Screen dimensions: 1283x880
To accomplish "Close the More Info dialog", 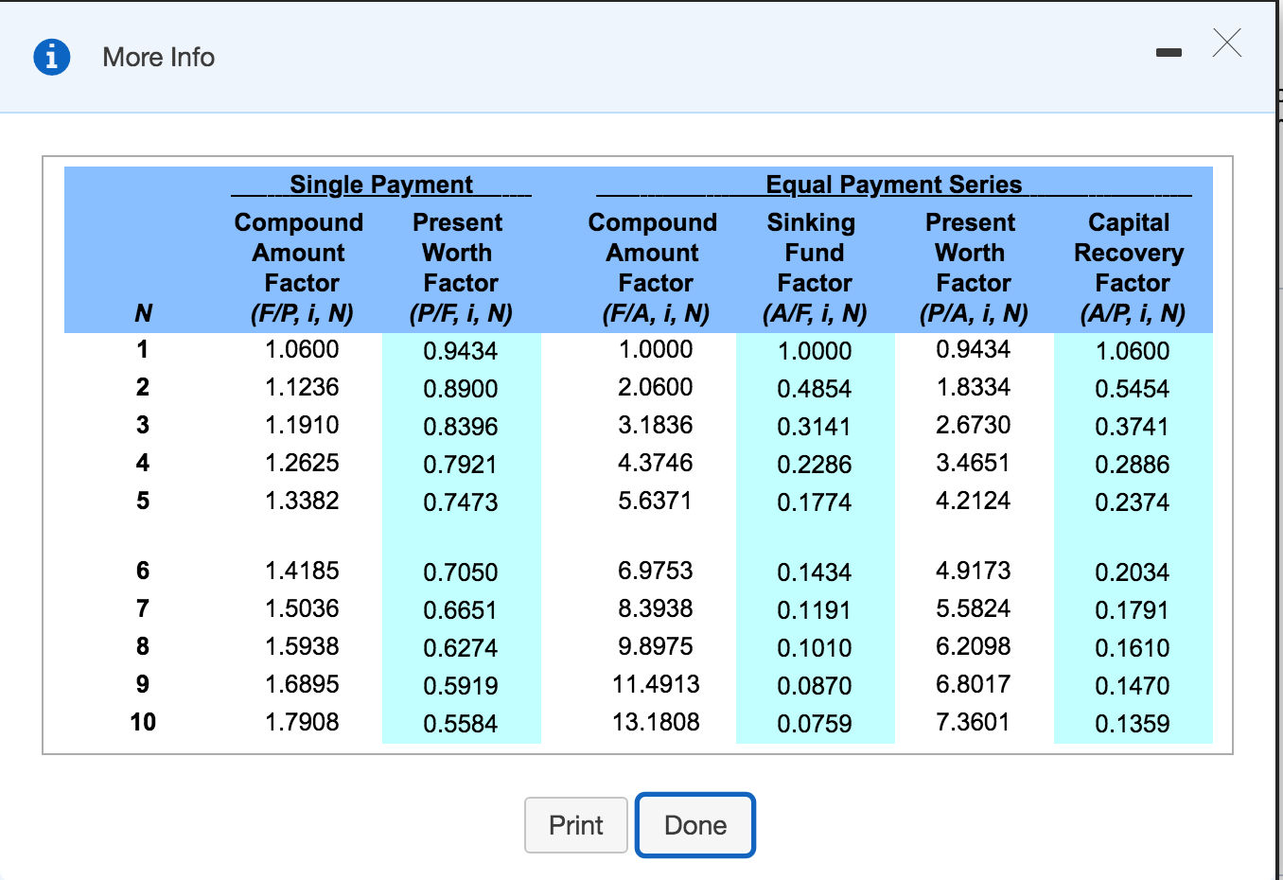I will pos(1226,44).
